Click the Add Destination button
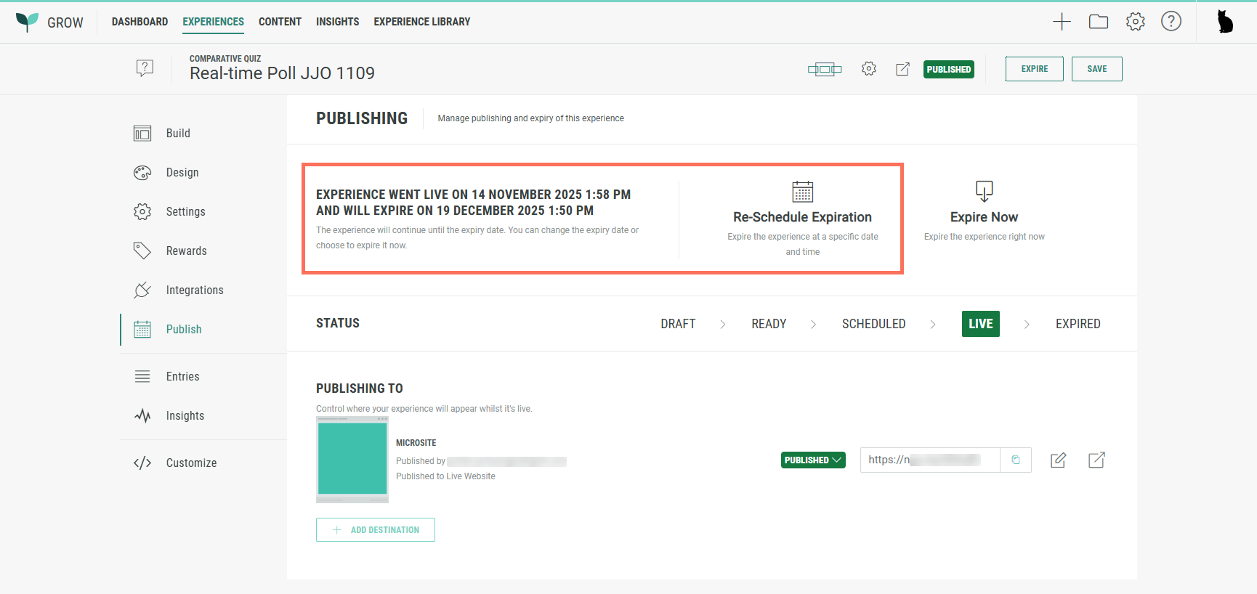This screenshot has height=594, width=1257. (376, 529)
